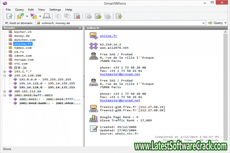Click the Delete red X toolbar icon
This screenshot has width=230, height=153.
[x=77, y=16]
